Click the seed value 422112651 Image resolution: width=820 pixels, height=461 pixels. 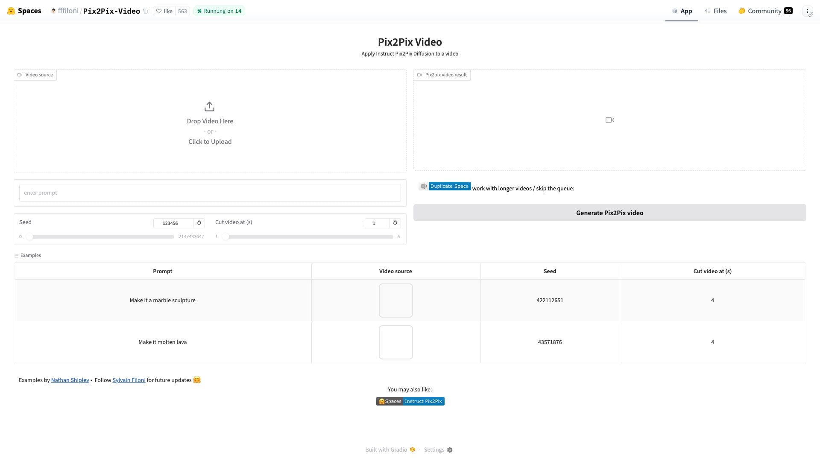coord(550,301)
